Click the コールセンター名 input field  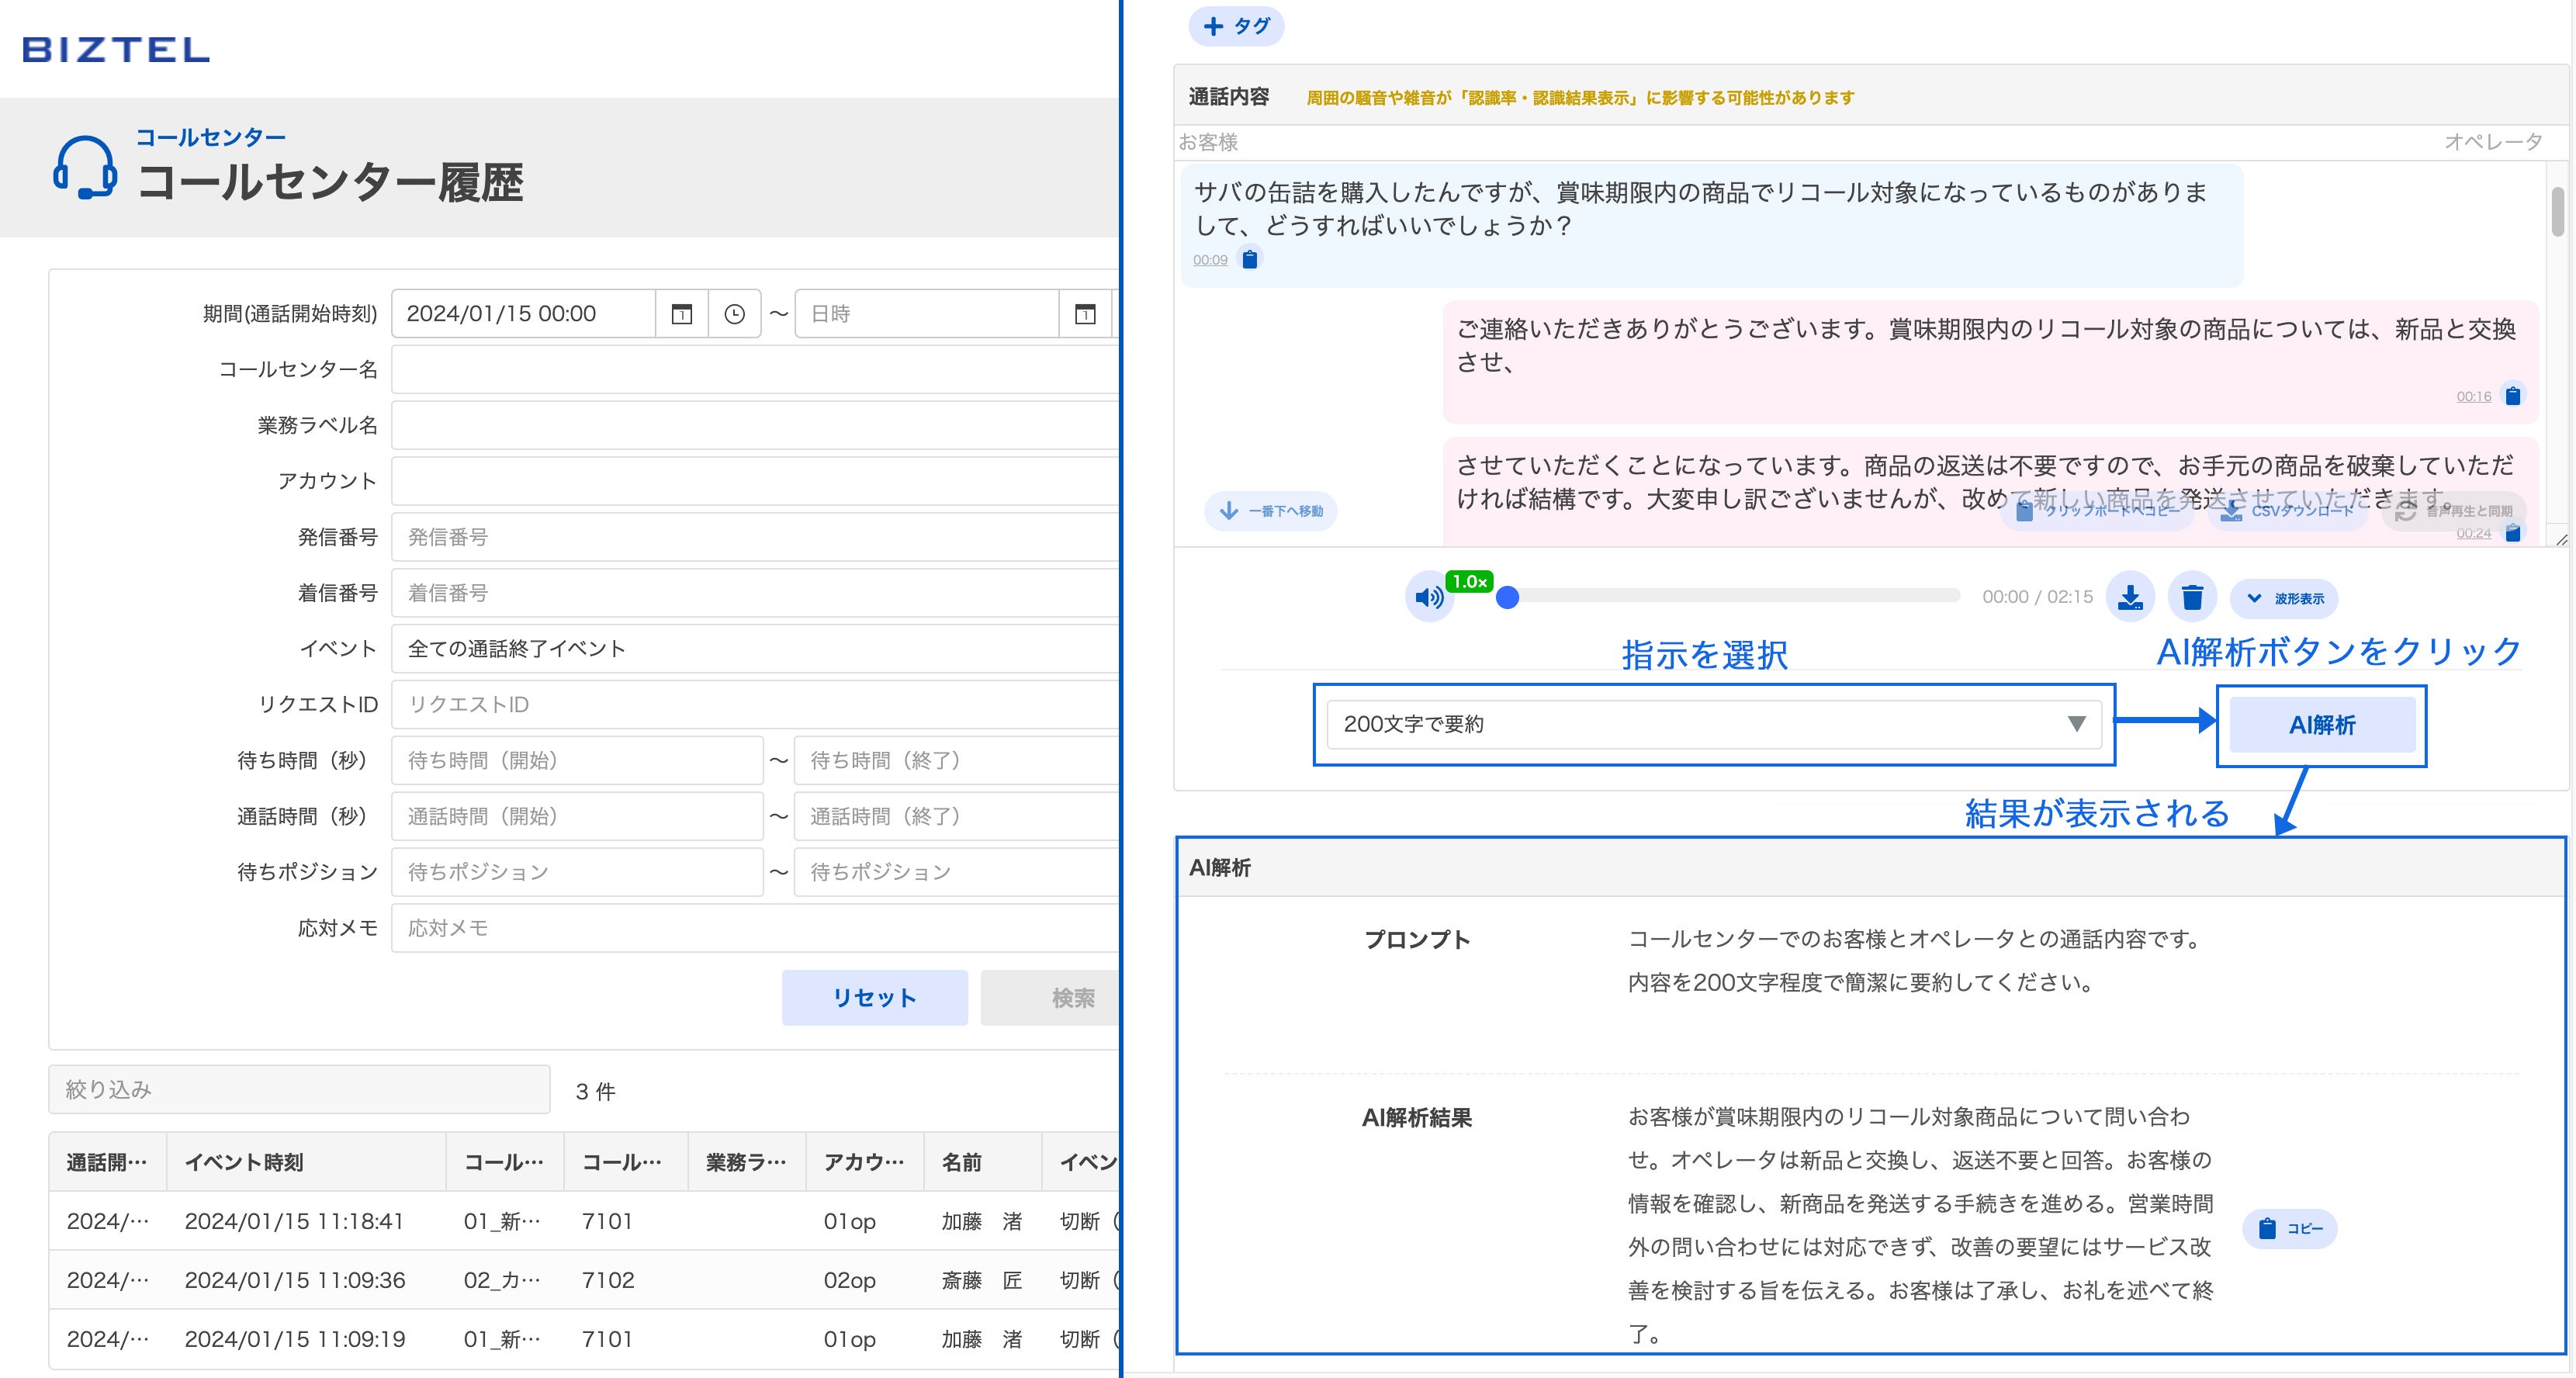point(755,370)
